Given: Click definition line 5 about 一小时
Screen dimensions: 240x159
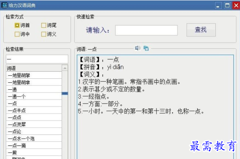Looking at the screenshot, I should pos(141,111).
